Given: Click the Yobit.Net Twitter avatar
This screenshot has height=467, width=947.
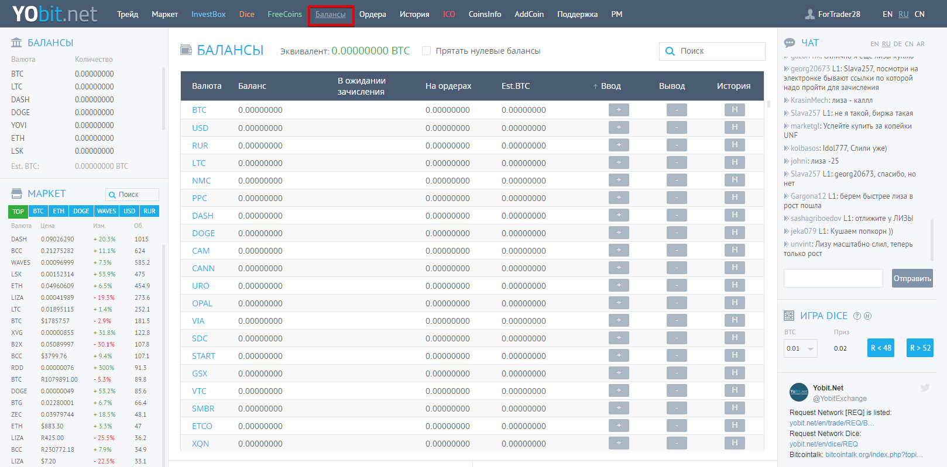Looking at the screenshot, I should tap(798, 392).
